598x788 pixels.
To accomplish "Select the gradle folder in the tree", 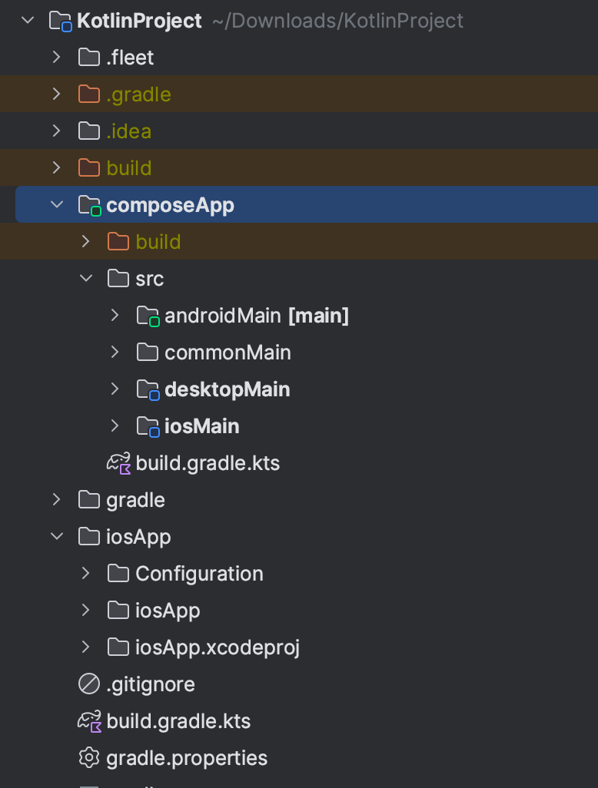I will [135, 500].
